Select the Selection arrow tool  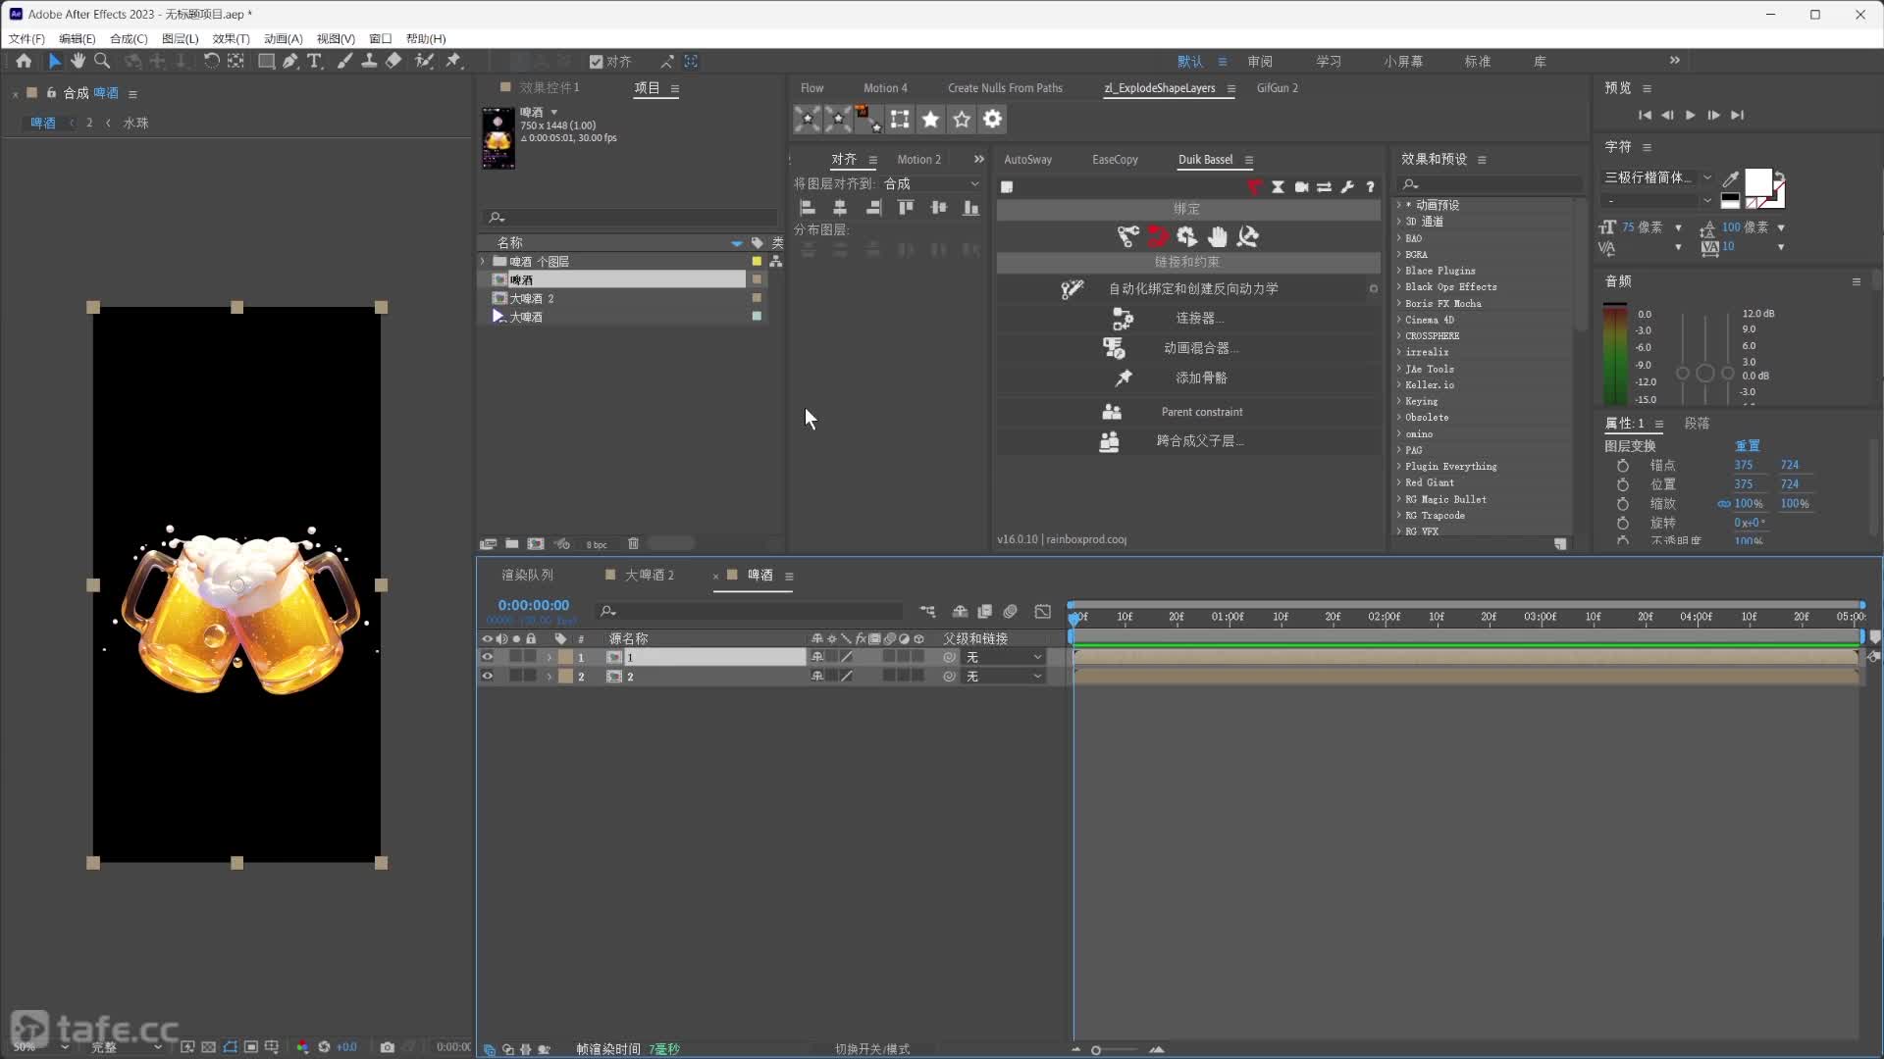[54, 61]
